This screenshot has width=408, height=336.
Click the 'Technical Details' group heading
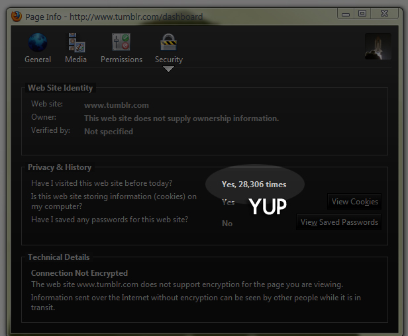coord(59,257)
